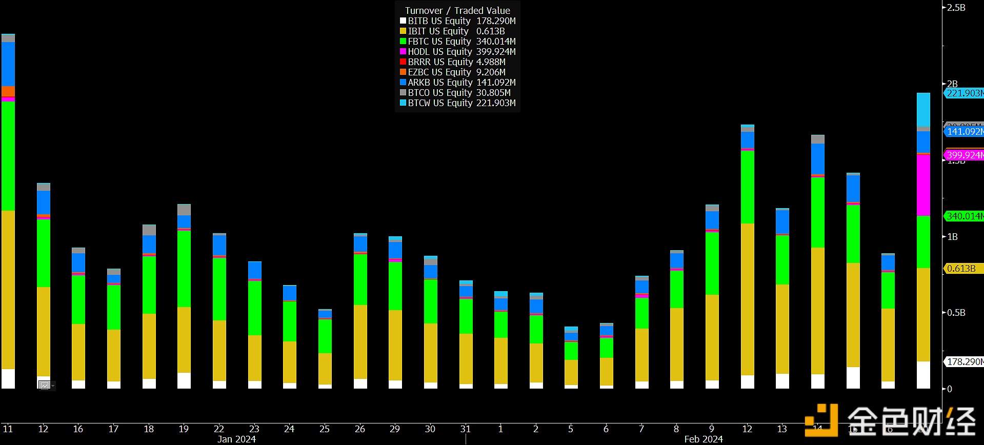Click the magenta 399.924M value tag on right axis
The image size is (984, 445).
coord(964,155)
